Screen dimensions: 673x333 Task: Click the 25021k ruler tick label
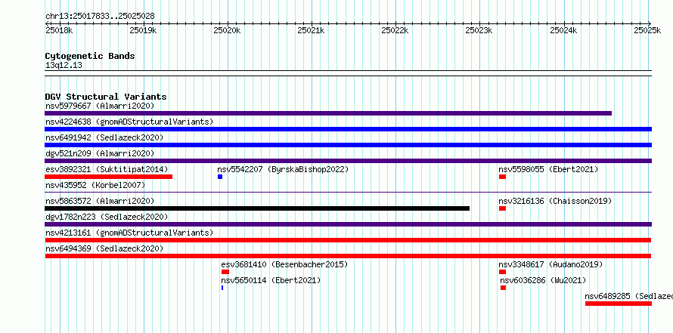pos(312,30)
